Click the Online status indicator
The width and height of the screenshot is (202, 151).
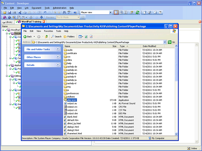(192, 148)
